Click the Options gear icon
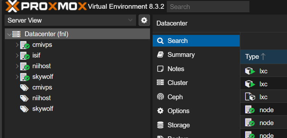 point(160,111)
